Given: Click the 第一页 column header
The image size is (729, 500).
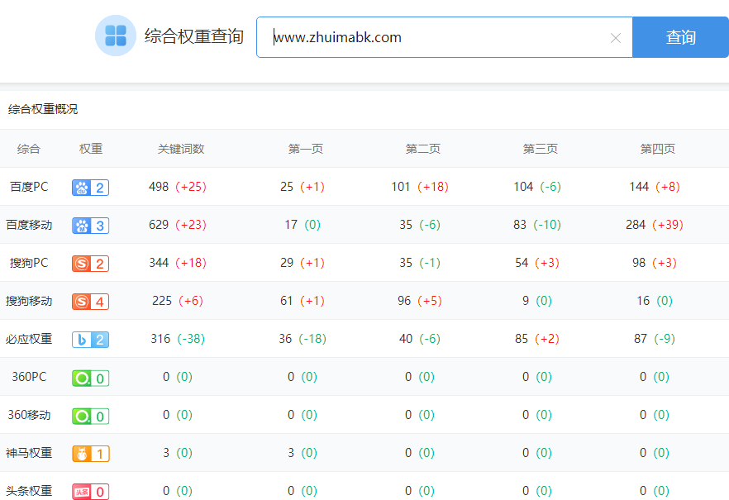Looking at the screenshot, I should coord(306,149).
